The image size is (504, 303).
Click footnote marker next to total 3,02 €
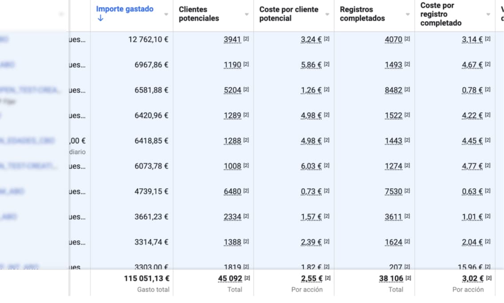point(488,278)
